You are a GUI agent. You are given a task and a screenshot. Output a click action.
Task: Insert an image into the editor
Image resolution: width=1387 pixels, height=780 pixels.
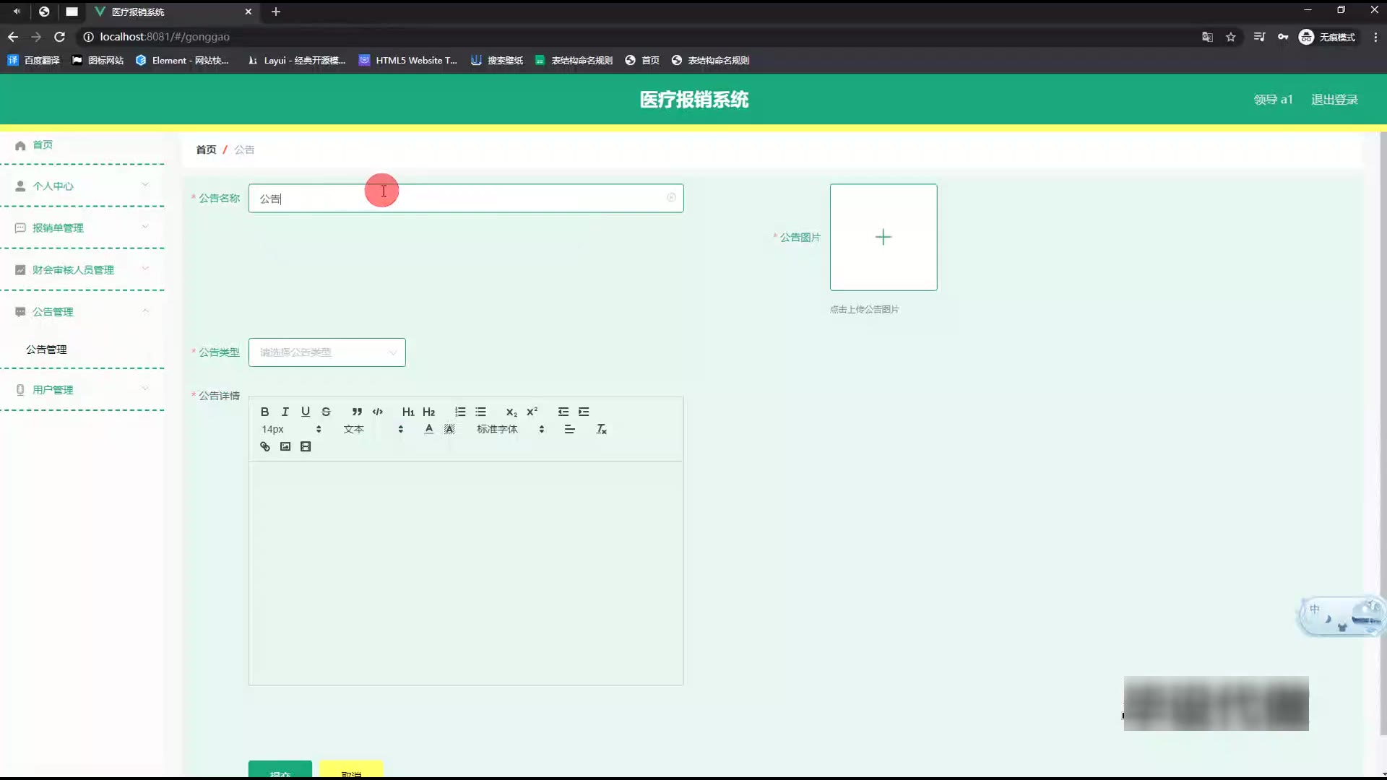click(x=285, y=446)
